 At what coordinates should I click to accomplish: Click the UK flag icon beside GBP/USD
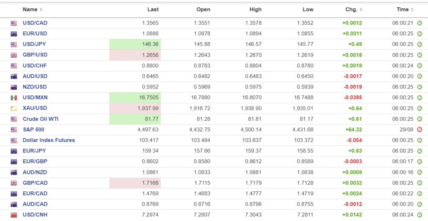(14, 55)
